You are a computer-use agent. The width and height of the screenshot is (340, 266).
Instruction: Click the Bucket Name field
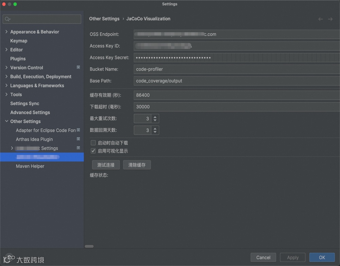point(237,69)
